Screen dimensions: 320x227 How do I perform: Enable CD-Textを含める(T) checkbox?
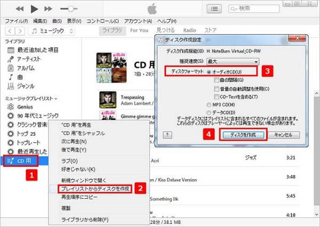pyautogui.click(x=217, y=96)
